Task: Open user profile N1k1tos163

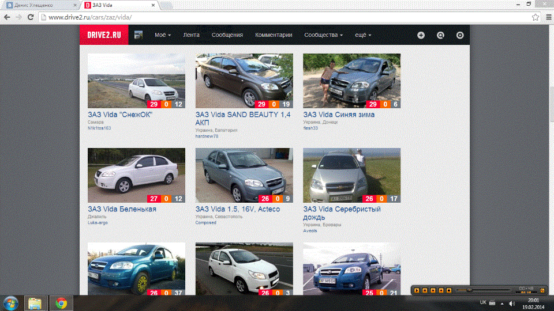Action: tap(99, 128)
